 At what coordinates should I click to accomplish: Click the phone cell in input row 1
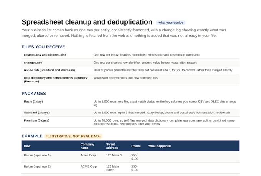click(x=135, y=157)
